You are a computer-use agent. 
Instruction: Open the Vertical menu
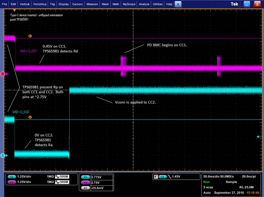point(24,4)
